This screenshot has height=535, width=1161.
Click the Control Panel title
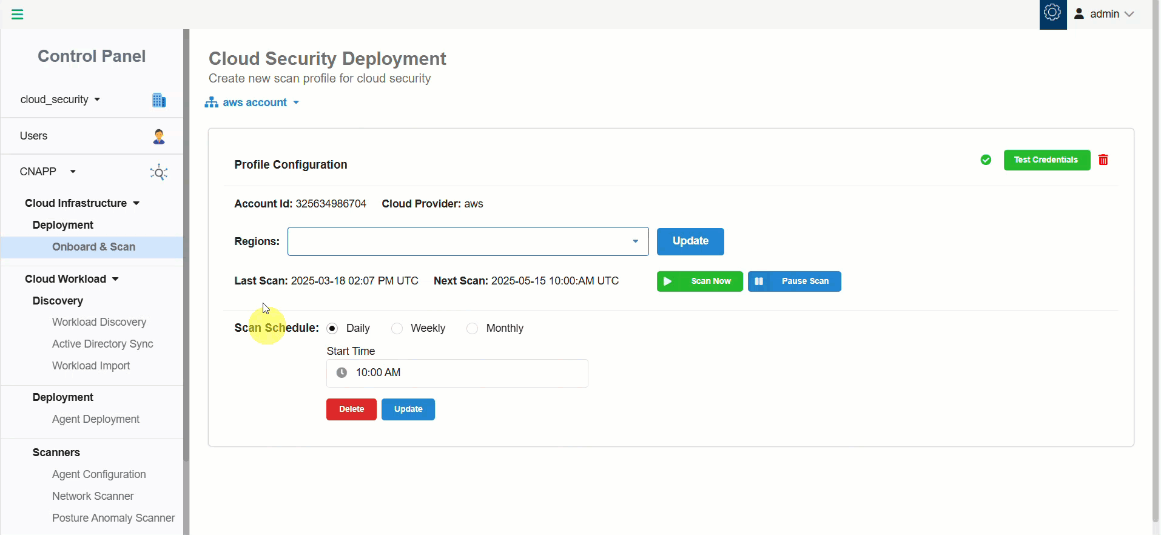[92, 56]
